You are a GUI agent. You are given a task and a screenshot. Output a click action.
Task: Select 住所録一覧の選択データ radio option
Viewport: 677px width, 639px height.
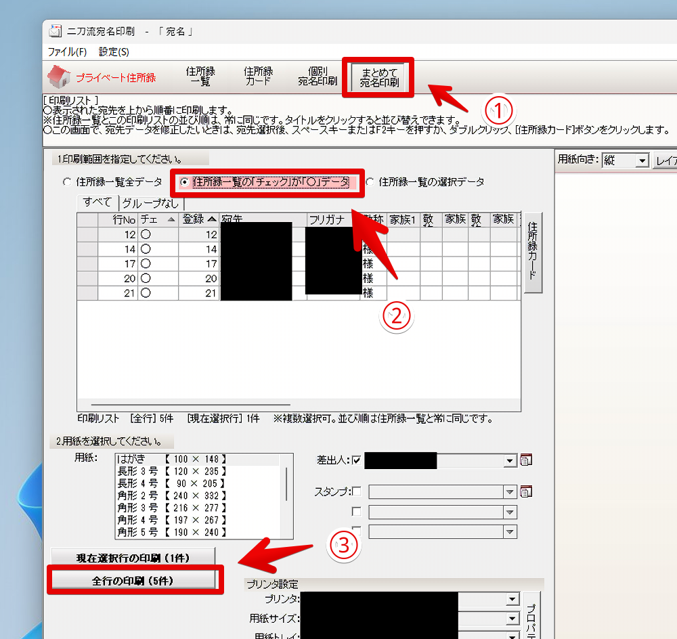pyautogui.click(x=370, y=182)
